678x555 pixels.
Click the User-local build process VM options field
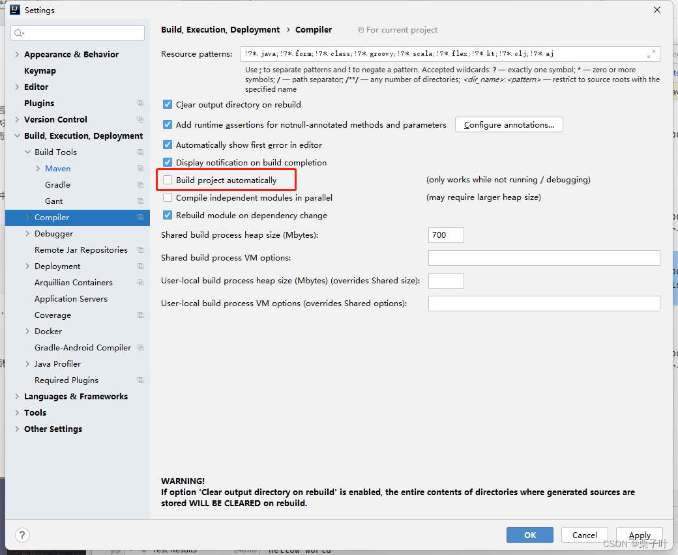coord(544,304)
